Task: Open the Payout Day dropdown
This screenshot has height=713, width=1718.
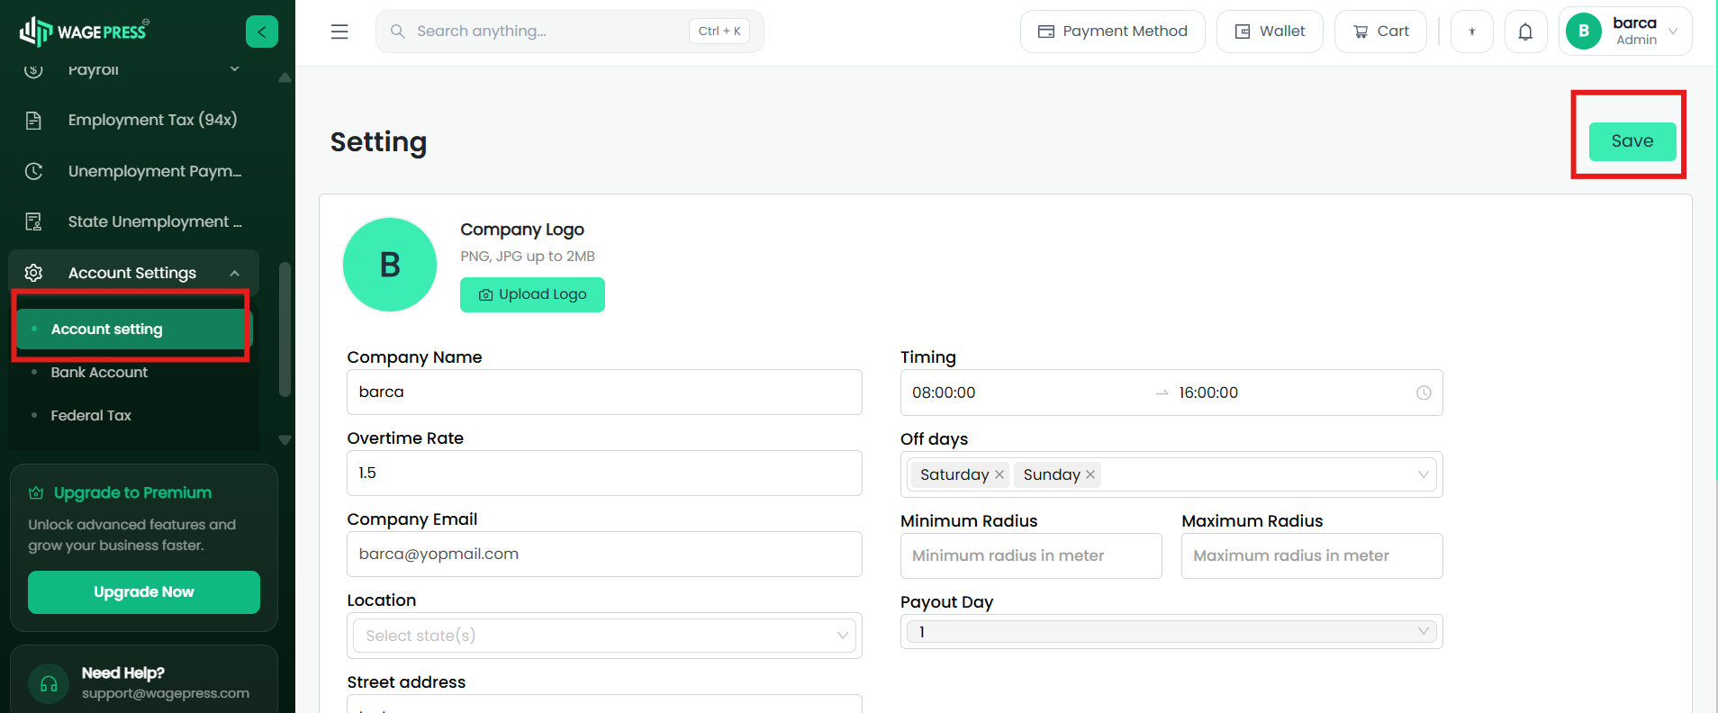Action: tap(1171, 632)
